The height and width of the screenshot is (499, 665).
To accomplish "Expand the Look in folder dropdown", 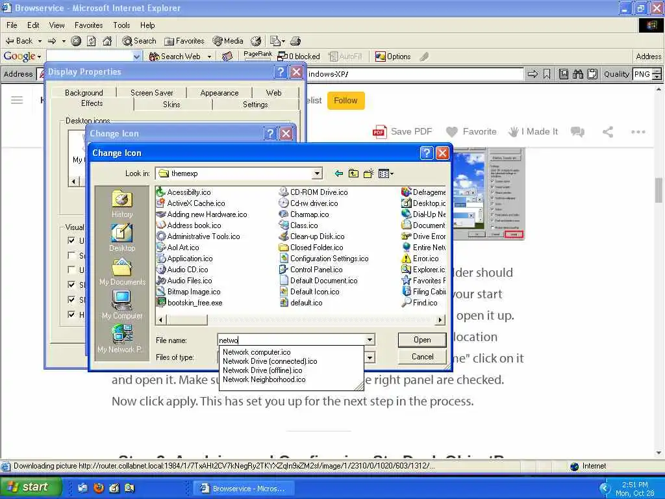I will (x=317, y=173).
